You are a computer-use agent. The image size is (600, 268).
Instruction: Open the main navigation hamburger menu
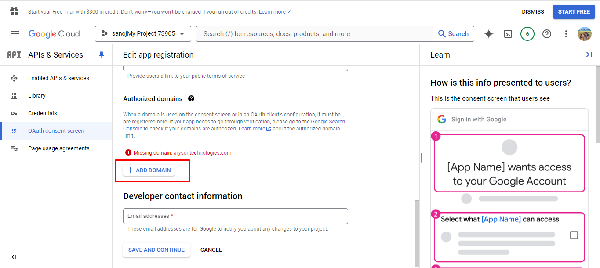click(x=15, y=34)
